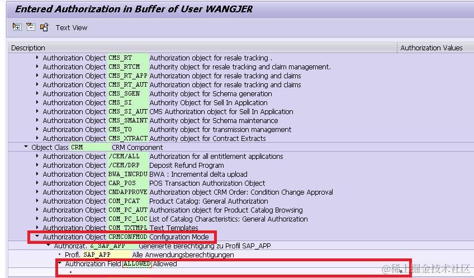Click the swap squares icon with curved arrow

tap(44, 27)
